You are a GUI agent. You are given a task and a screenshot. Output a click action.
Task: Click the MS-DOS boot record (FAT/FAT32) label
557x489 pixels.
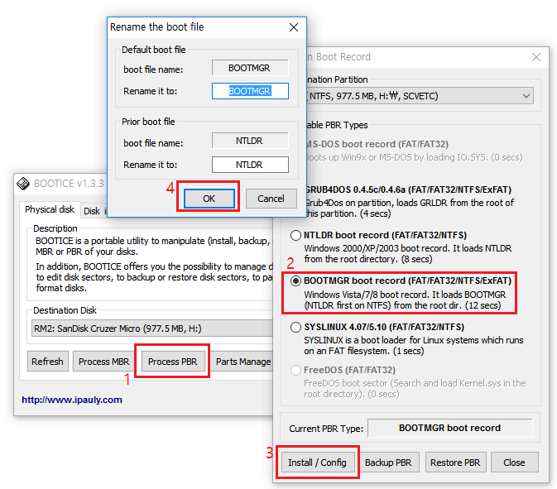377,144
